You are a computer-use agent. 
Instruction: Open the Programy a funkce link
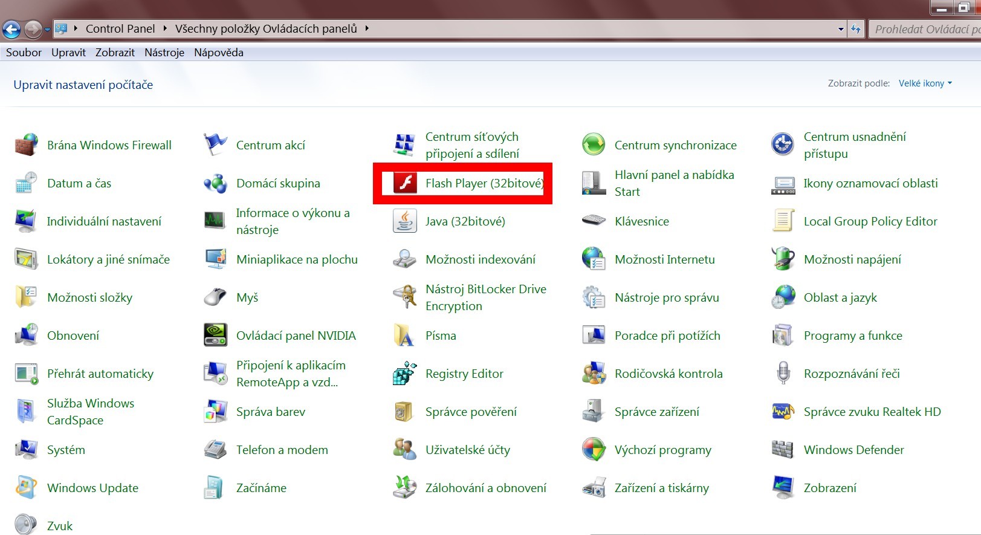click(853, 336)
